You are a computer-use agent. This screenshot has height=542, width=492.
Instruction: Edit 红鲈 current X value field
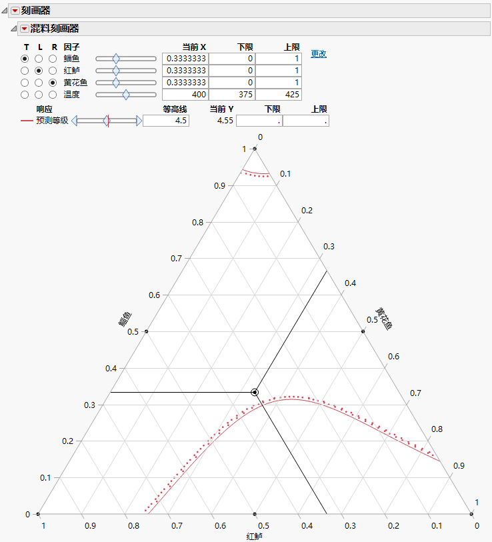(x=185, y=71)
